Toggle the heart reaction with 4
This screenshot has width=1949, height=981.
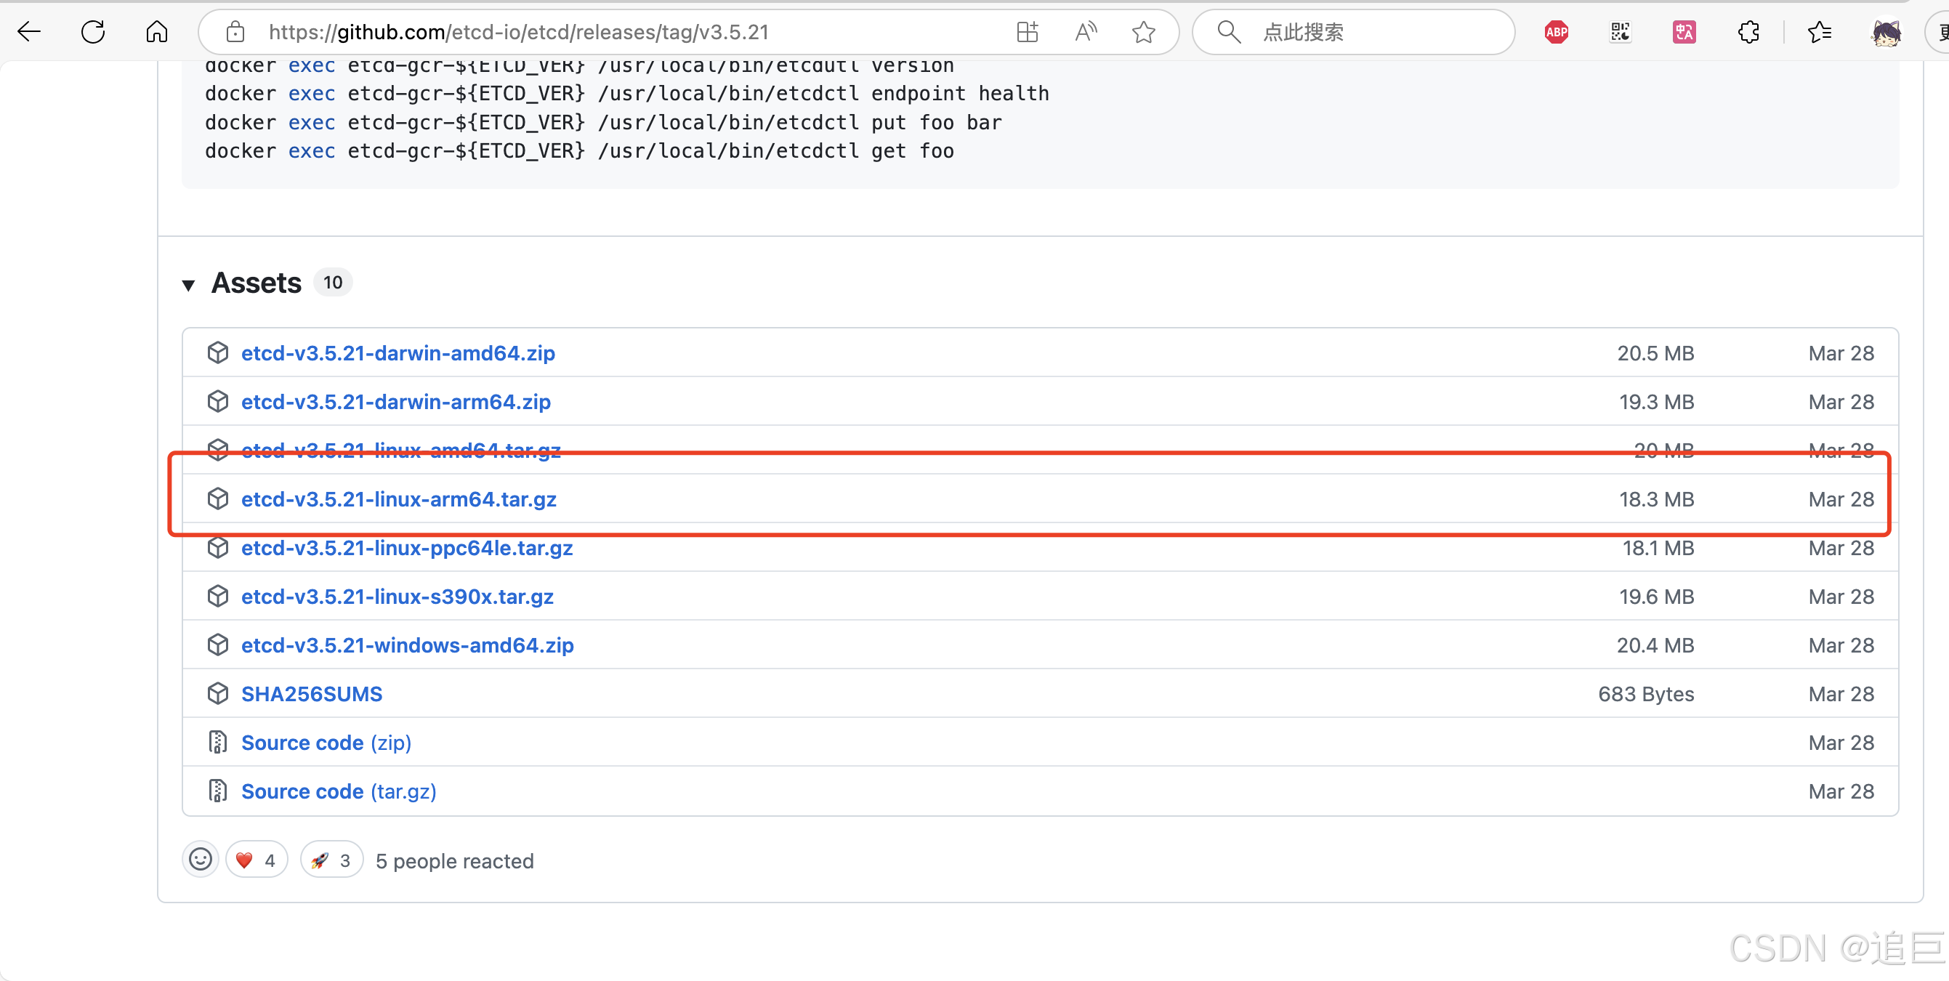[x=257, y=860]
